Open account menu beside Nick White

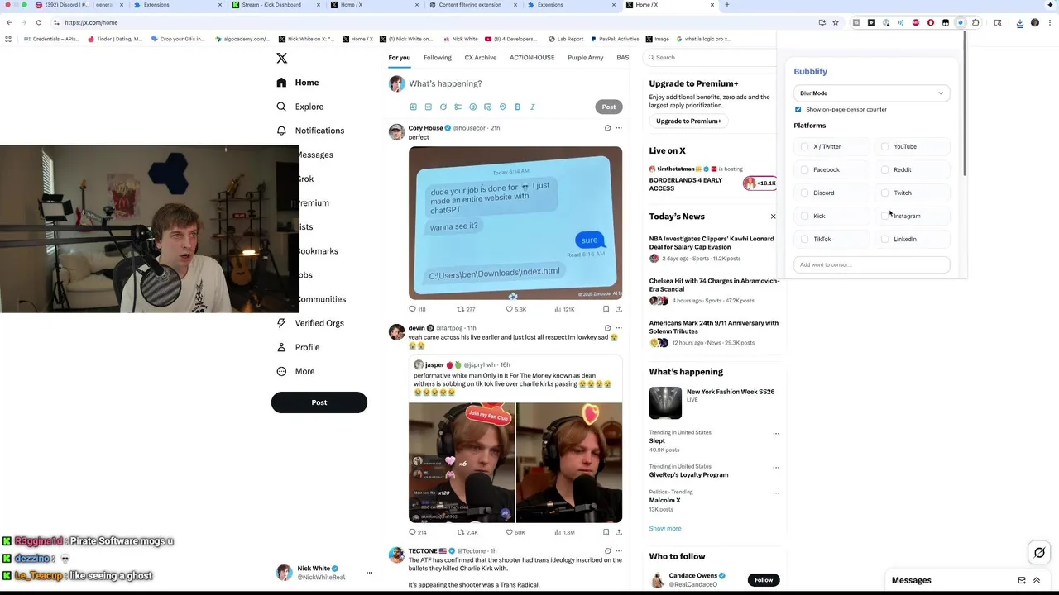tap(369, 573)
